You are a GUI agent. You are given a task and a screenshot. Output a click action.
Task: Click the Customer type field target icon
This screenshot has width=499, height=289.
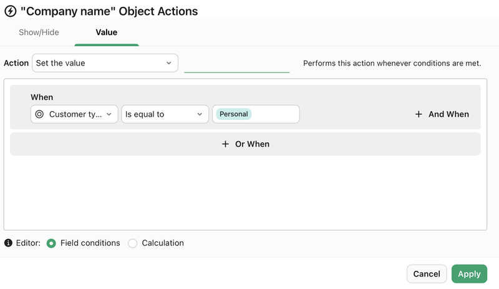pos(39,114)
